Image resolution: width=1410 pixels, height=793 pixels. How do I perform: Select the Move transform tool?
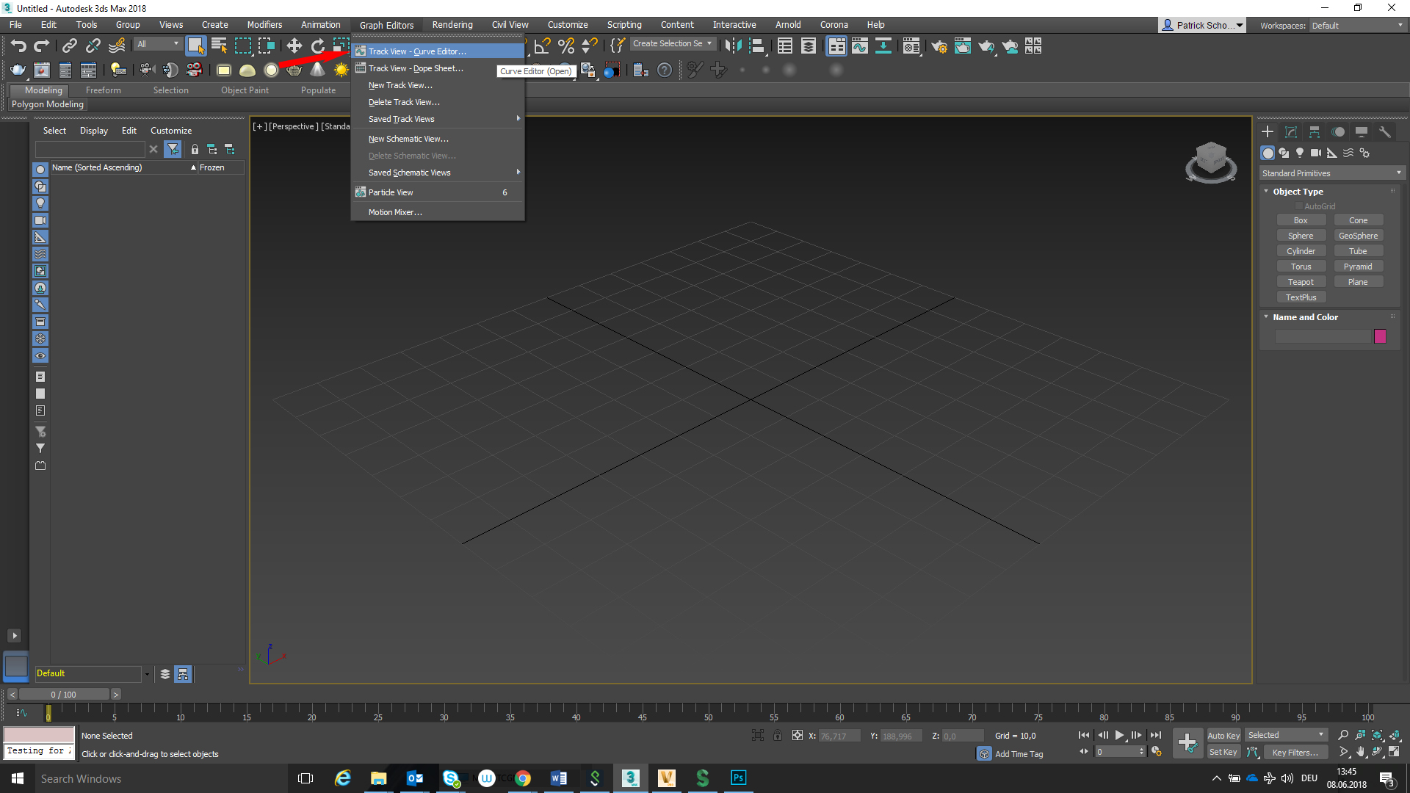tap(294, 46)
